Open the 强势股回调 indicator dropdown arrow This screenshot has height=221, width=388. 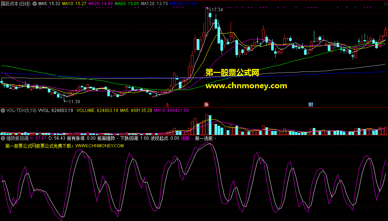pos(3,138)
